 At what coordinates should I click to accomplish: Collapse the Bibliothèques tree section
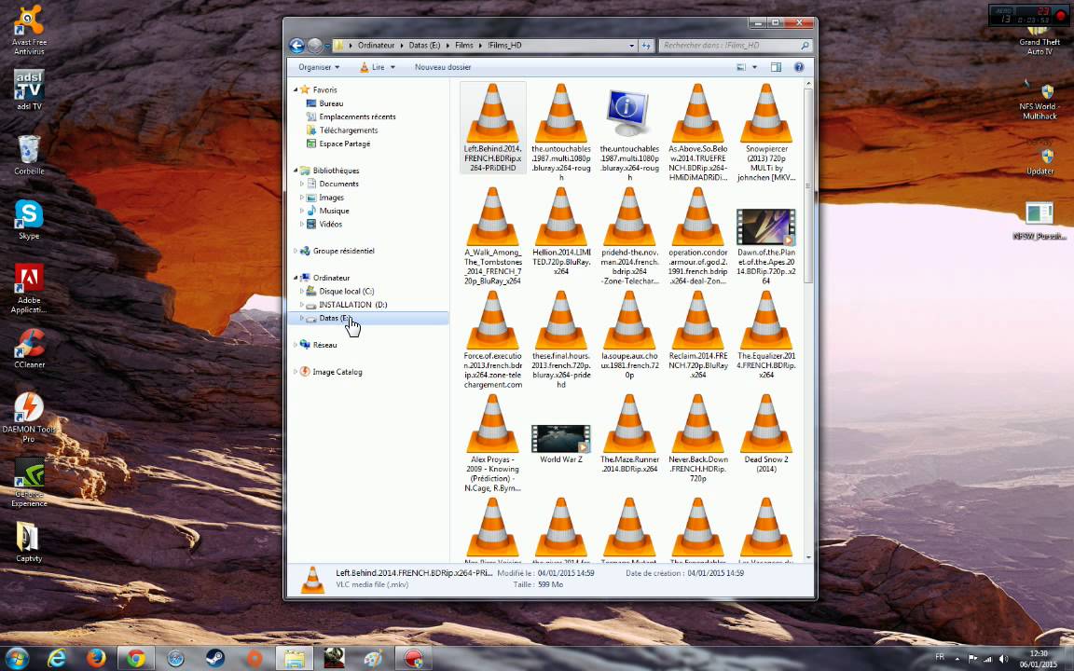(296, 171)
